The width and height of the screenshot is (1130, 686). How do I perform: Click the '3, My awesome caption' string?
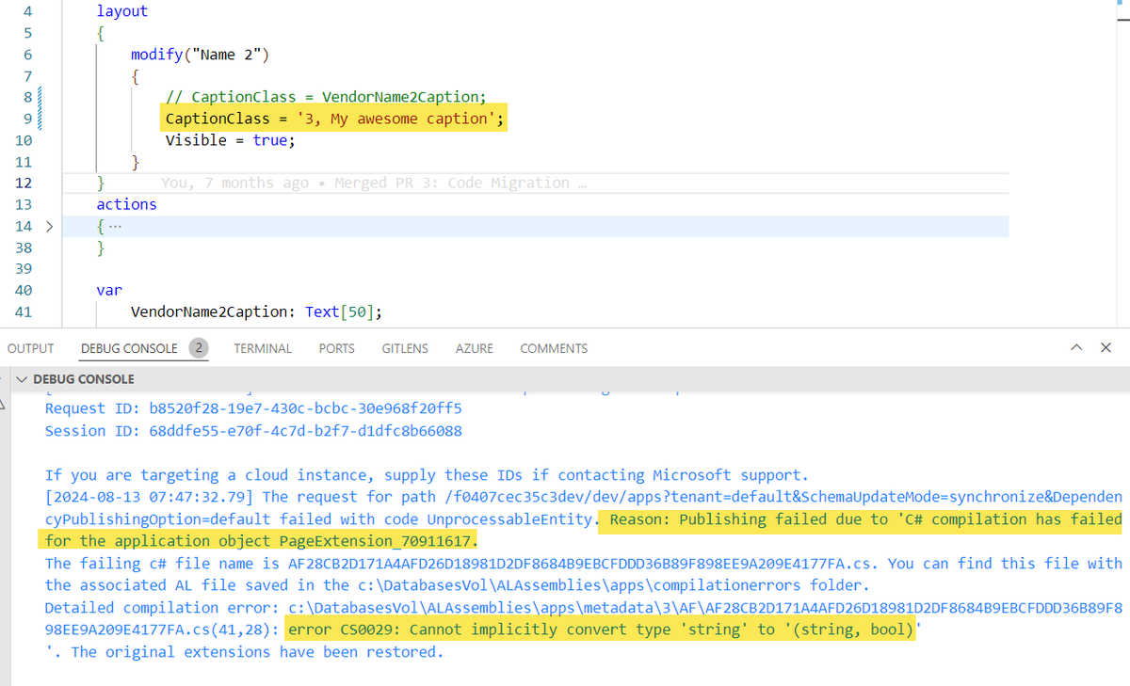point(396,119)
